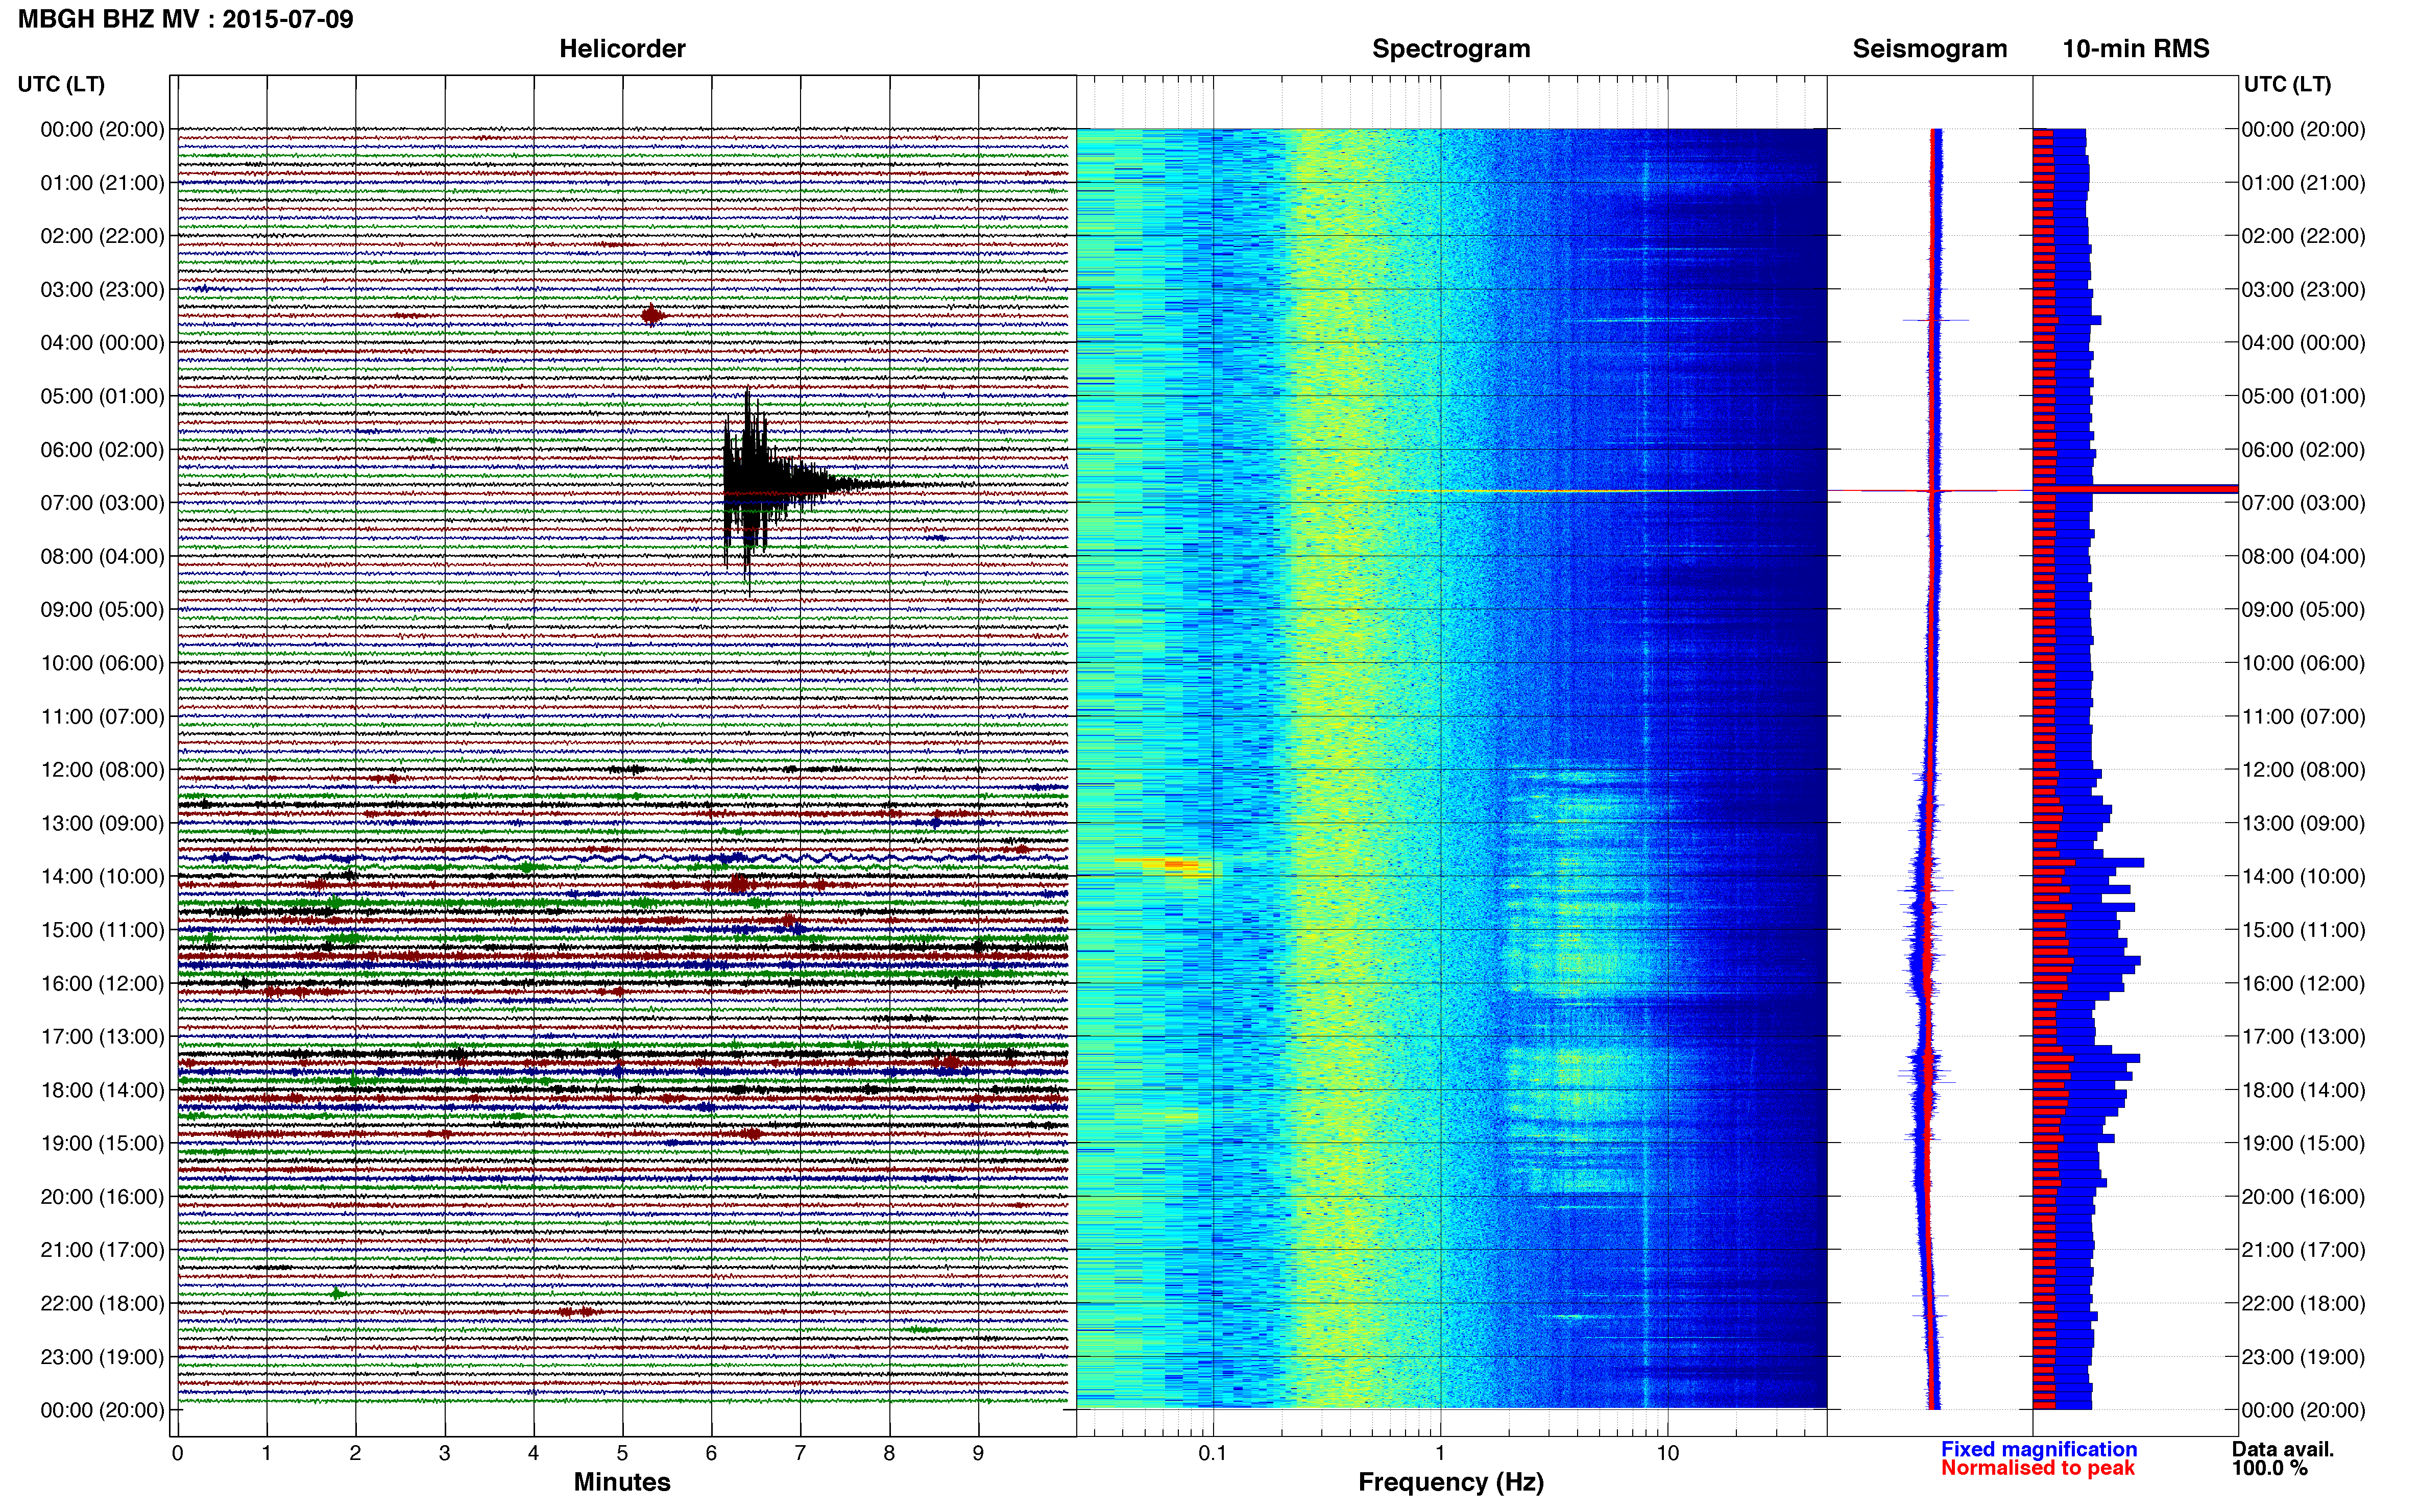The width and height of the screenshot is (2420, 1512).
Task: Click the right-axis time label '20:00 (16:00)'
Action: click(2303, 1197)
